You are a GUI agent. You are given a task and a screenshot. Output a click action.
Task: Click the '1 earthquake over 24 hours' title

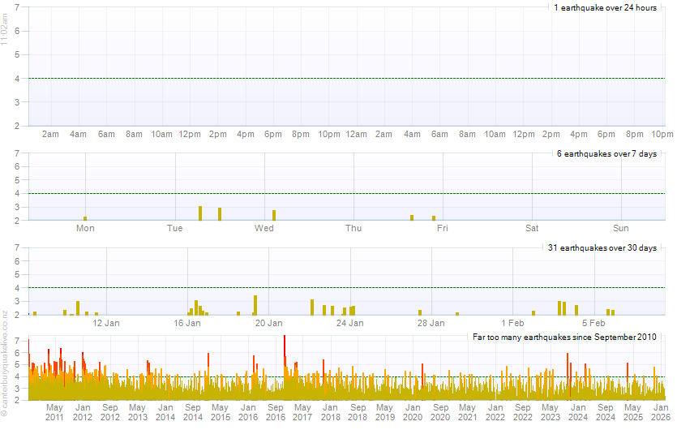[605, 7]
